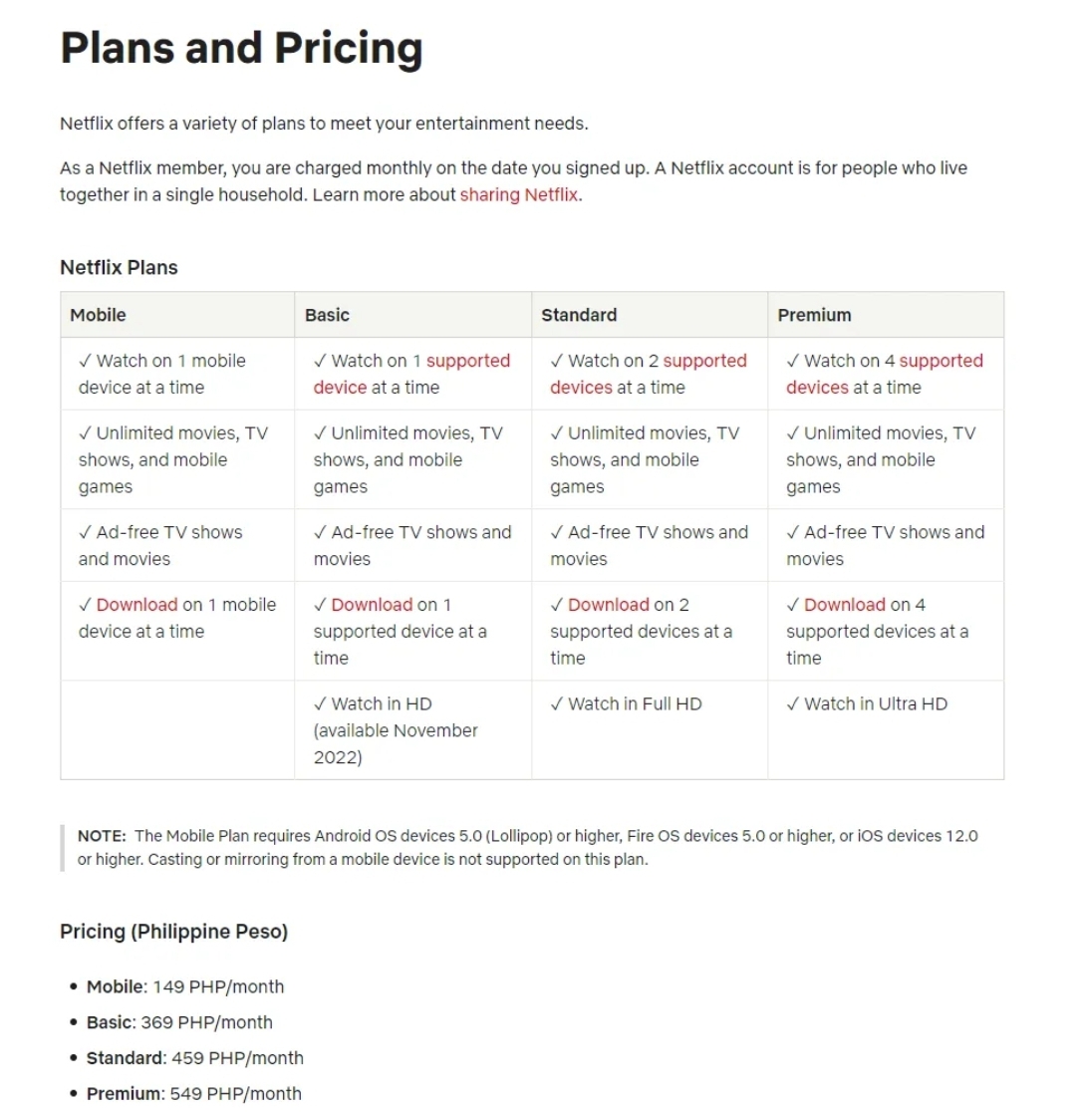Click the Netflix Plans subheading

point(119,267)
